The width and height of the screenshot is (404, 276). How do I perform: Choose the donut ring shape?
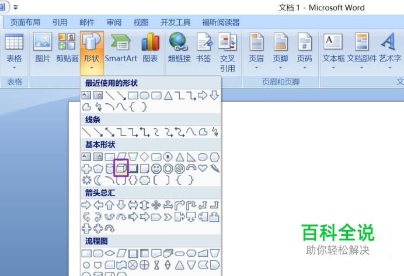pyautogui.click(x=168, y=169)
